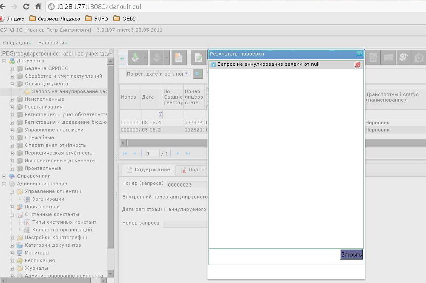
Task: Expand the Ведение СРРПБС node
Action: click(x=12, y=69)
